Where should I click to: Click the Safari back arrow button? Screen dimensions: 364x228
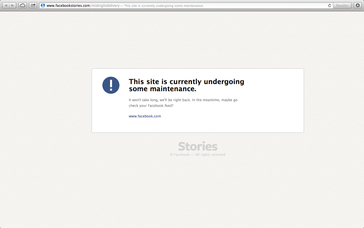click(x=6, y=5)
